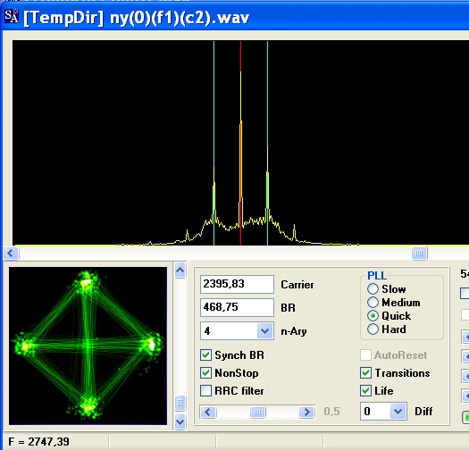The image size is (469, 450).
Task: Toggle the Transitions checkbox
Action: (365, 373)
